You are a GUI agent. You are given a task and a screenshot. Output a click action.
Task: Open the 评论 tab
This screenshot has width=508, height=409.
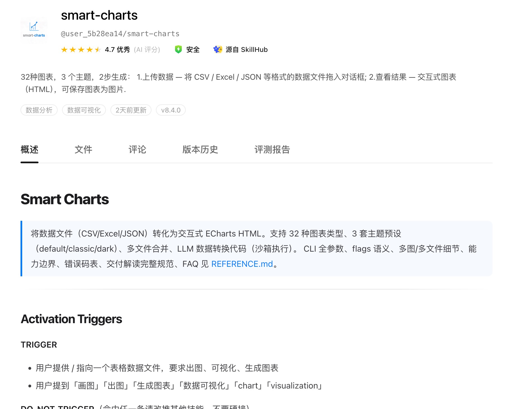[137, 150]
